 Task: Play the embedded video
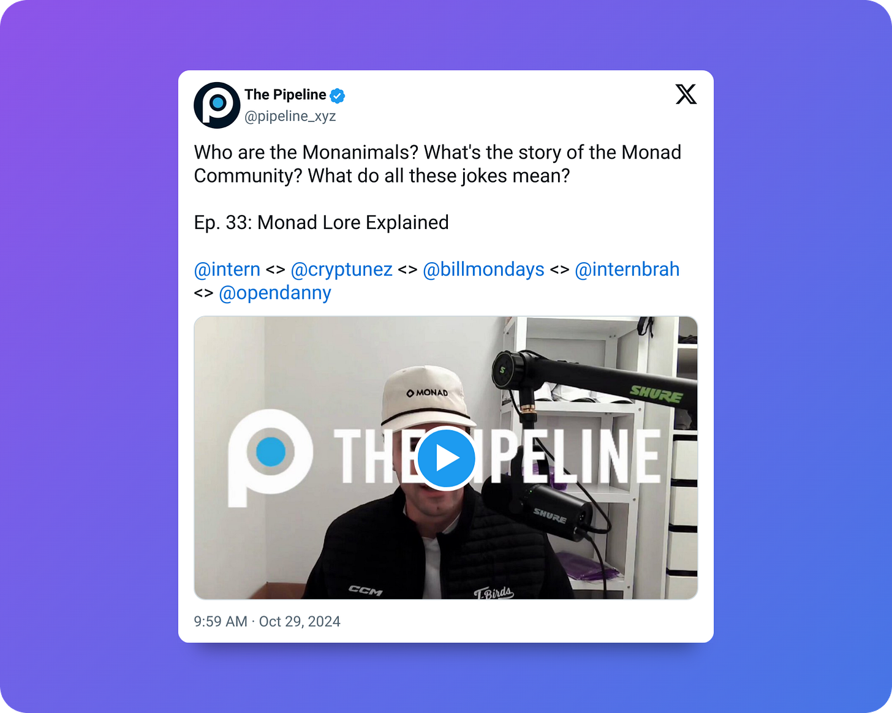pyautogui.click(x=446, y=458)
